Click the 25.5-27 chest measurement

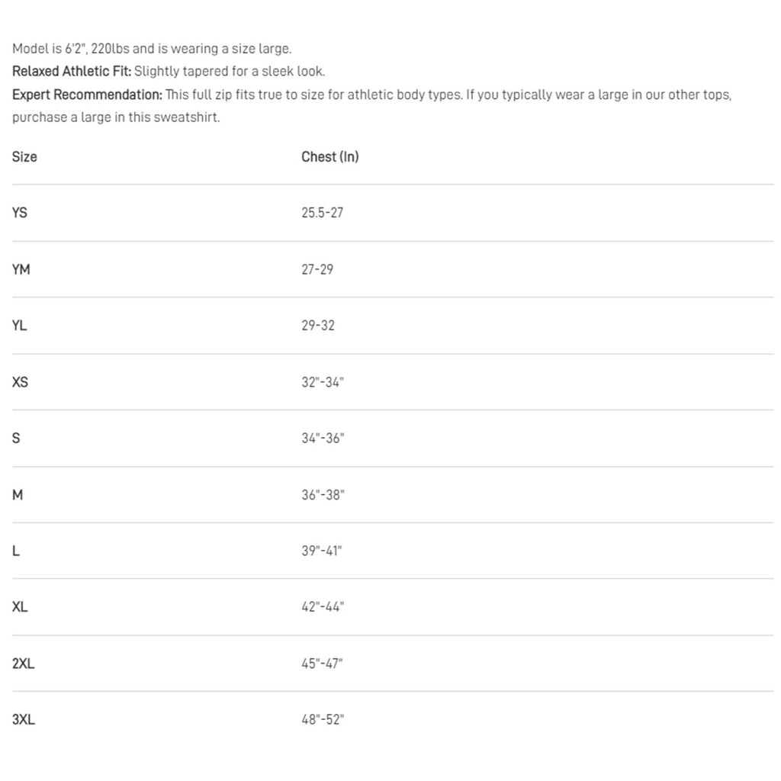[322, 213]
